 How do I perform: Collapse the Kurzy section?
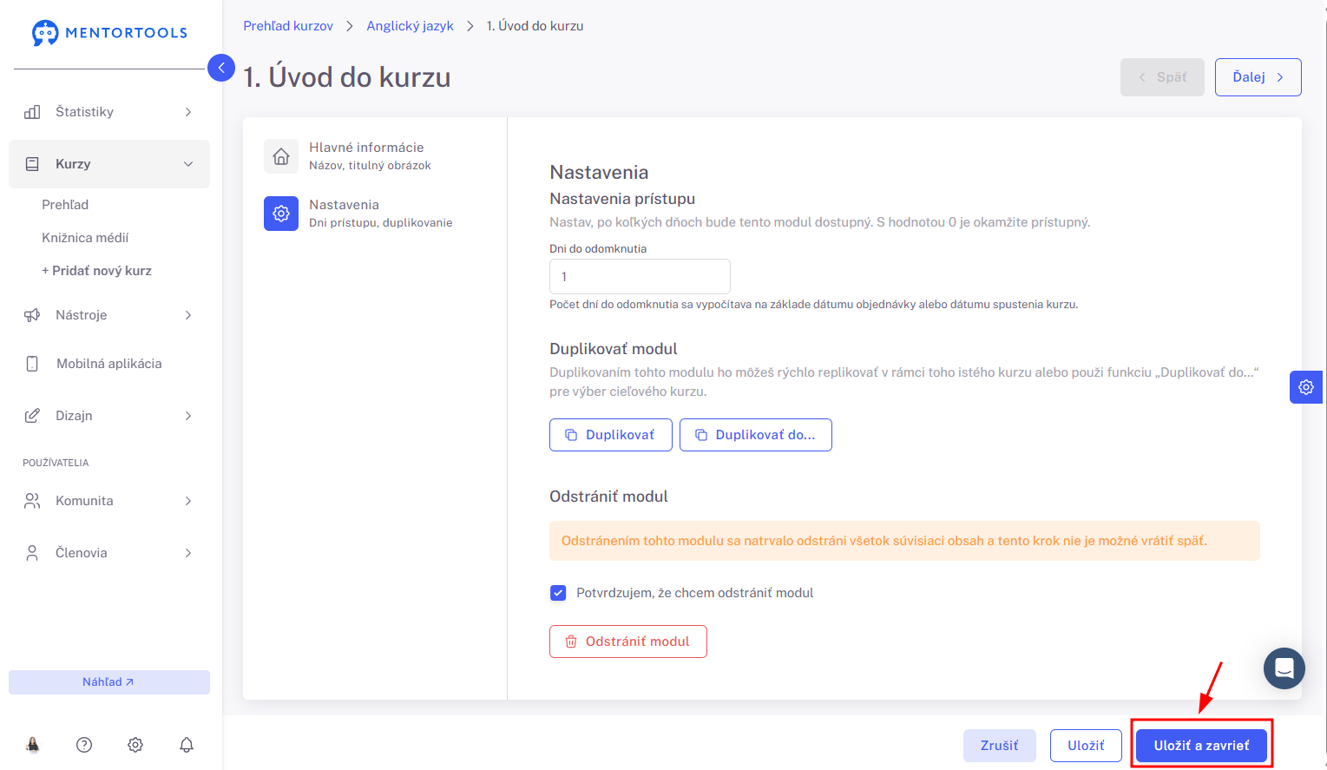tap(109, 164)
